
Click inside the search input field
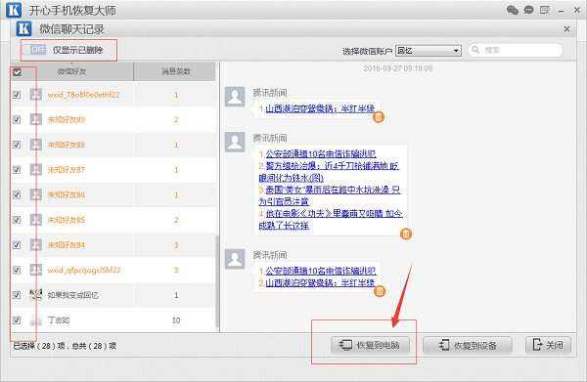[x=521, y=50]
